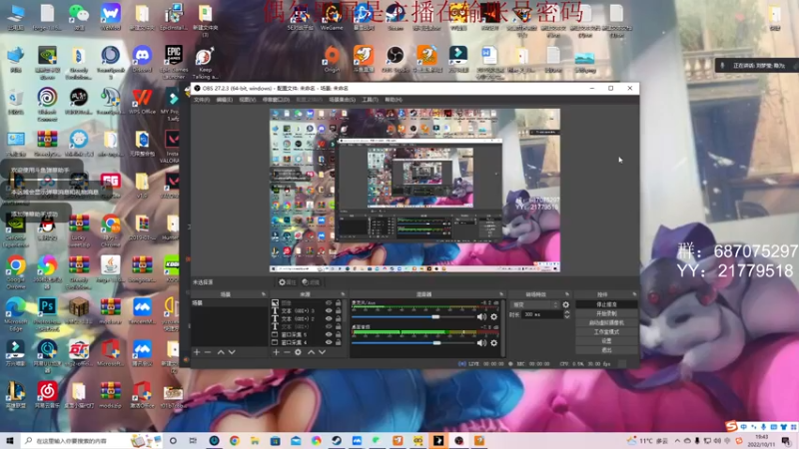The image size is (799, 449).
Task: Pop out the Sources dock panel
Action: [343, 294]
